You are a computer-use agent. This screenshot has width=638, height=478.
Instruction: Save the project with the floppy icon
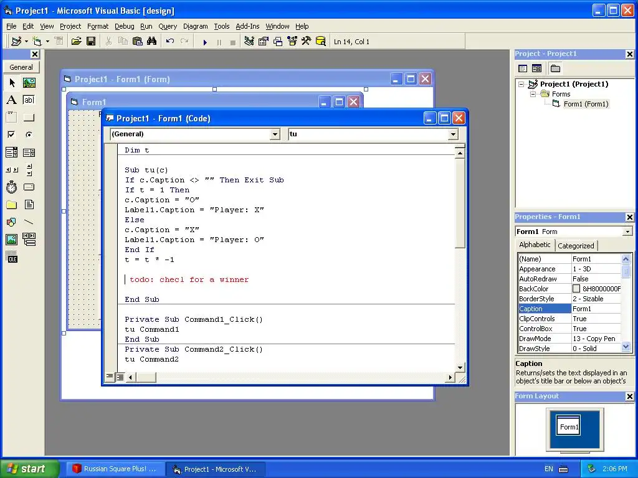91,42
